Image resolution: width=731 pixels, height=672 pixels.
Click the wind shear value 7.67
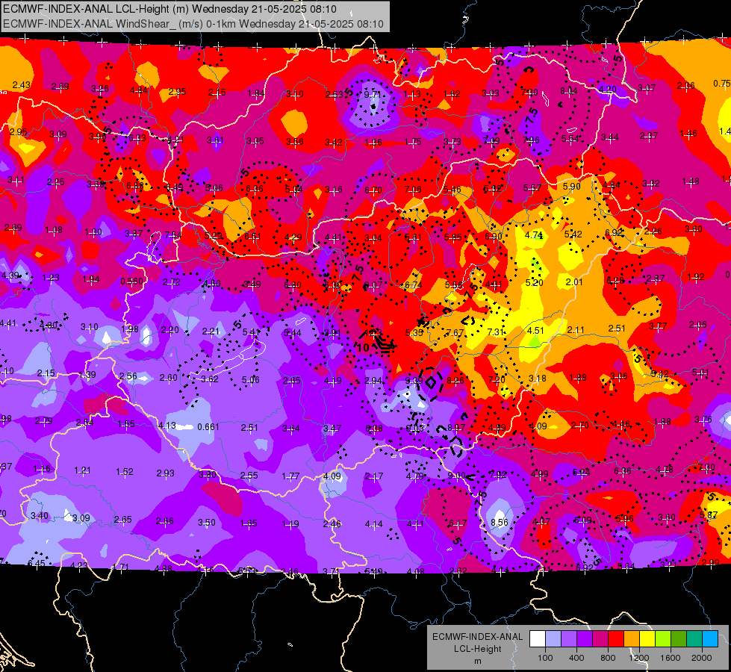455,332
